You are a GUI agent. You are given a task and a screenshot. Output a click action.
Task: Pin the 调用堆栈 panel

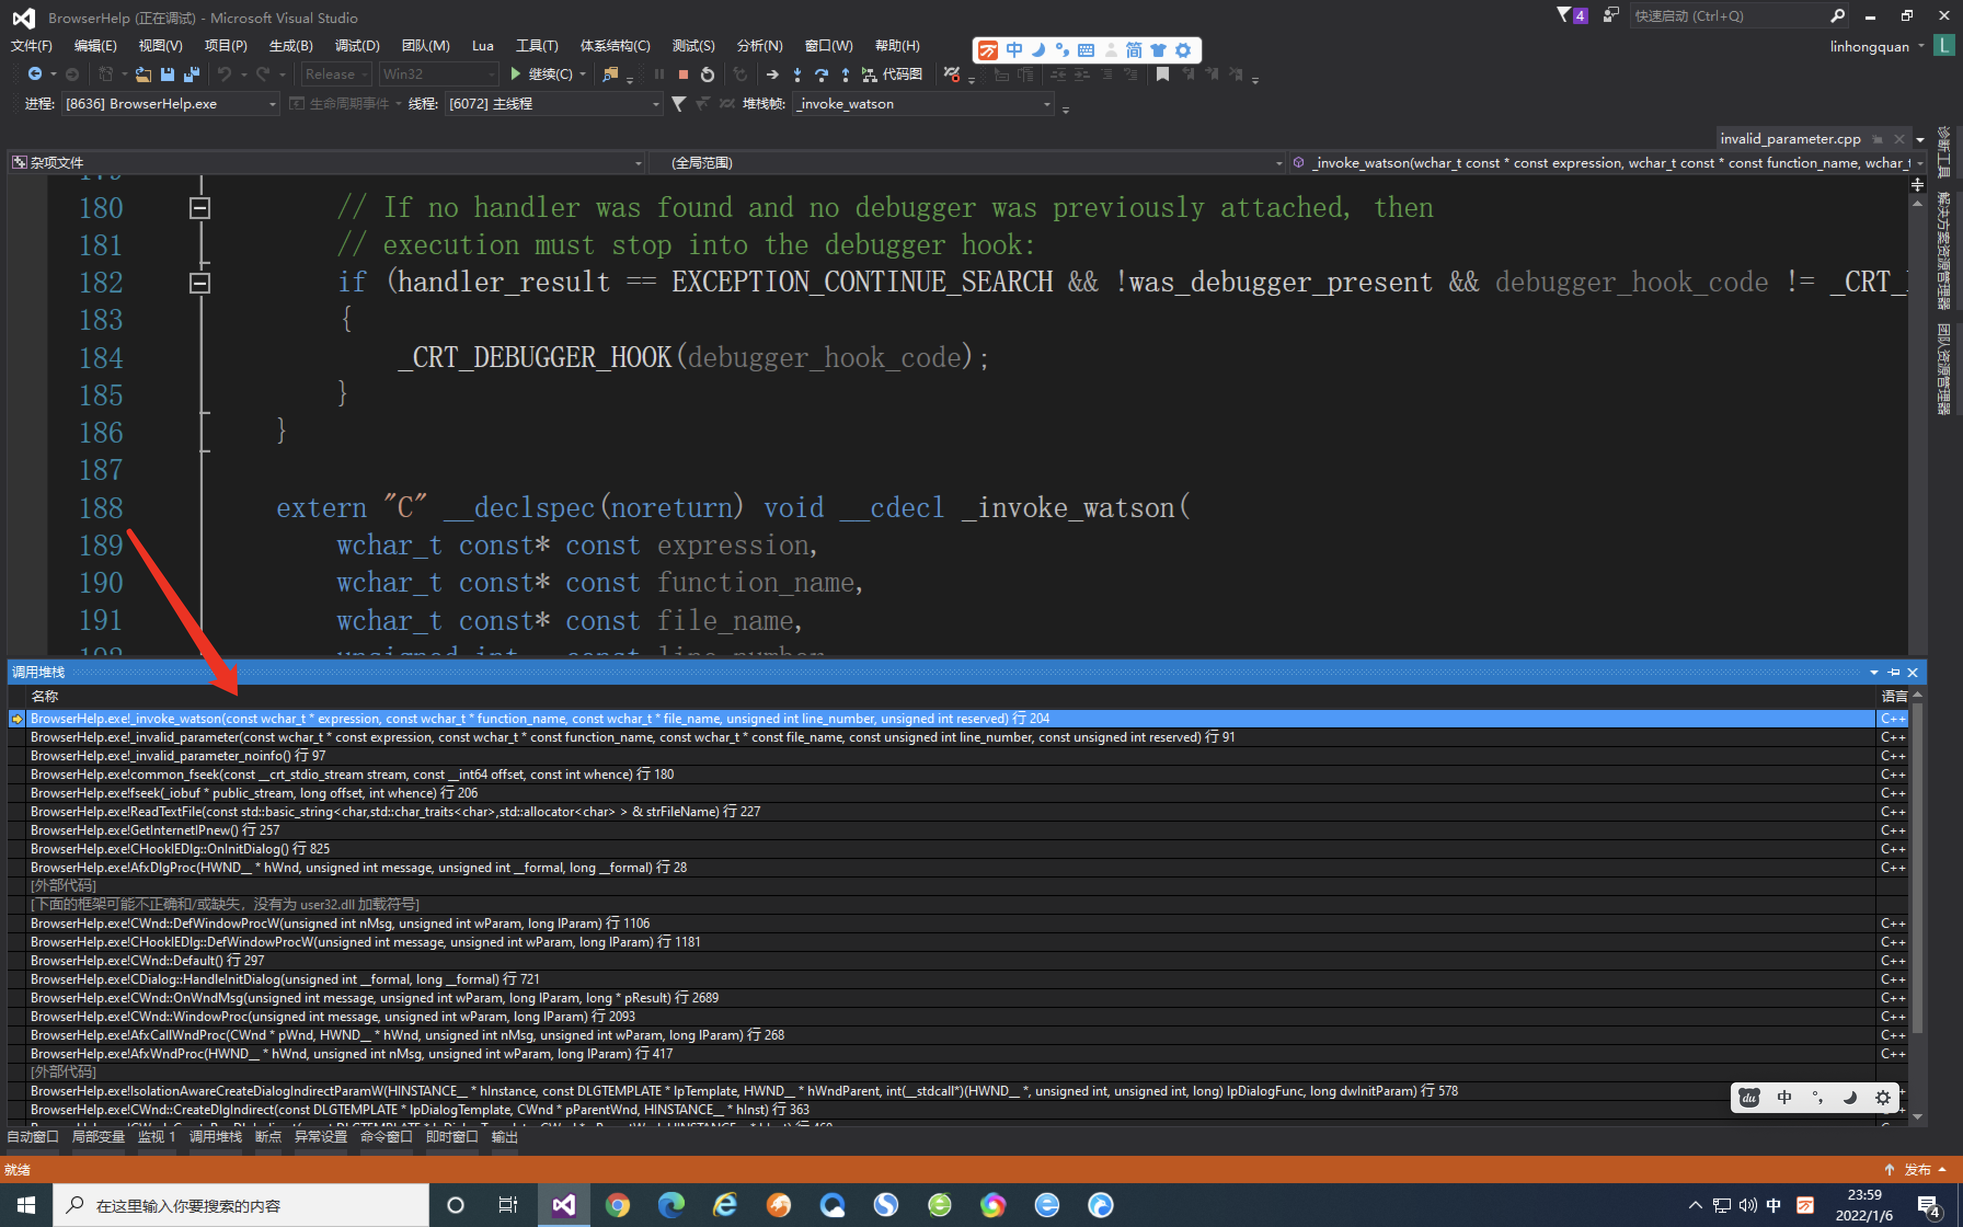click(1893, 672)
